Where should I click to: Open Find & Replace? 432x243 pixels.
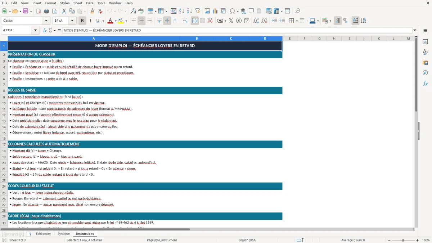click(x=133, y=11)
